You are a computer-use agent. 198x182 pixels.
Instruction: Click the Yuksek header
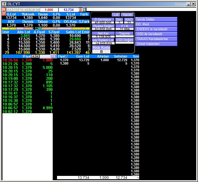coord(28,14)
